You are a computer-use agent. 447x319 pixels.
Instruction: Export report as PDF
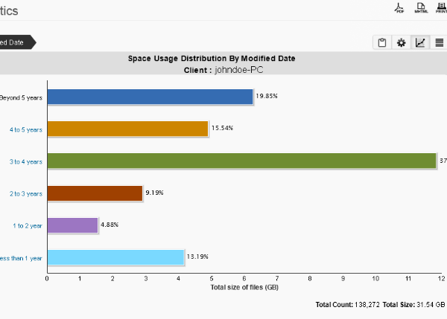point(399,7)
